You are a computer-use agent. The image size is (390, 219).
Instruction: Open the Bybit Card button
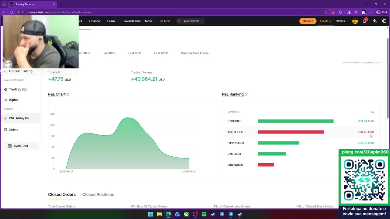tap(21, 146)
